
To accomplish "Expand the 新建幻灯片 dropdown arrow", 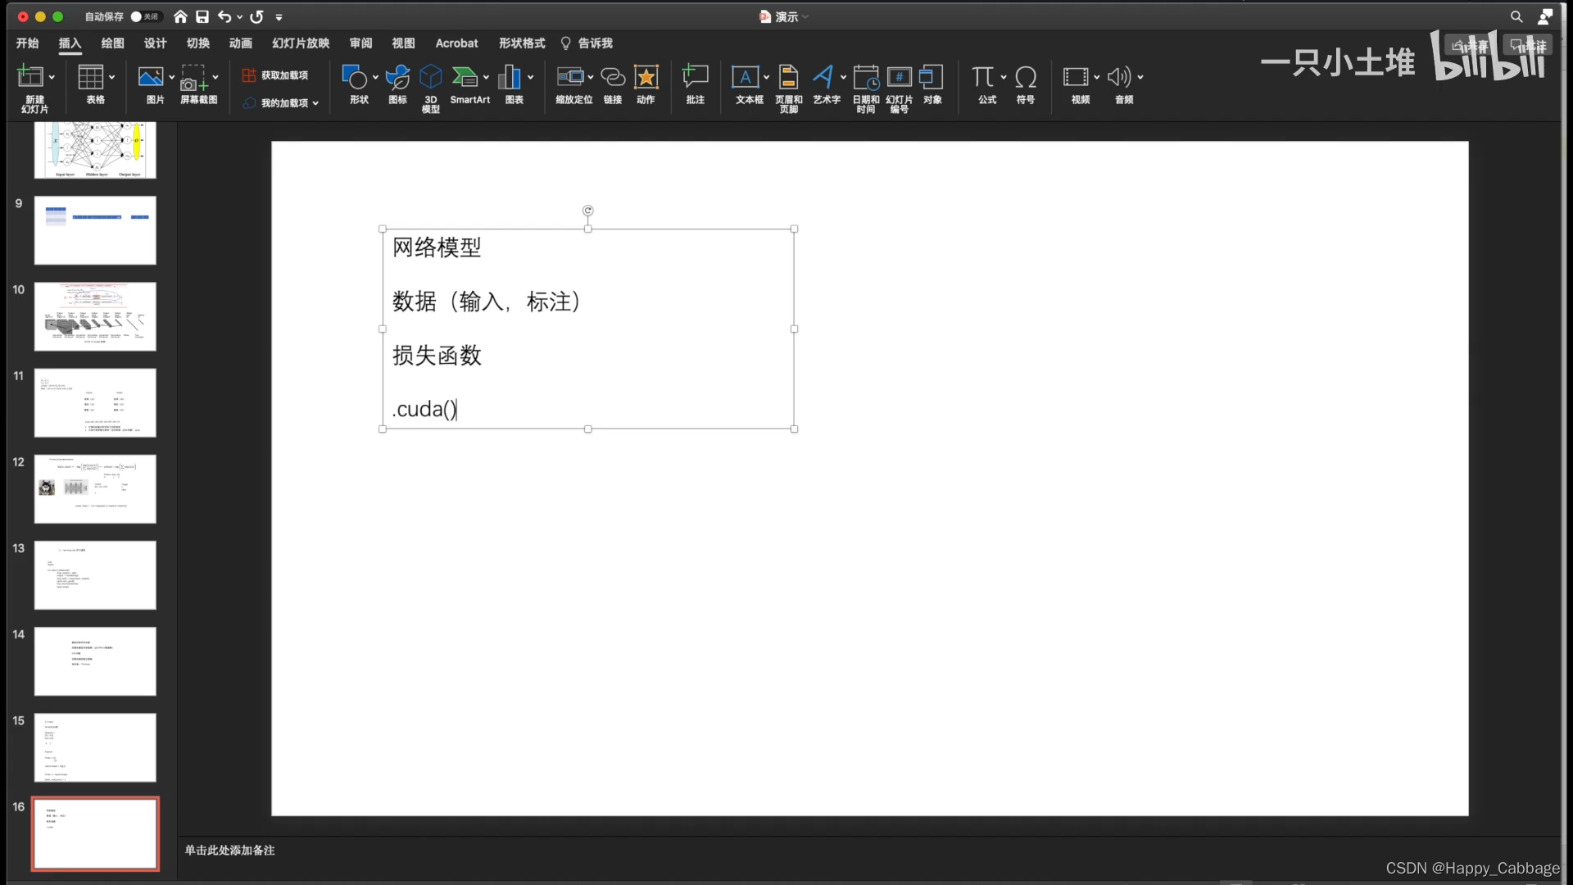I will [x=52, y=77].
